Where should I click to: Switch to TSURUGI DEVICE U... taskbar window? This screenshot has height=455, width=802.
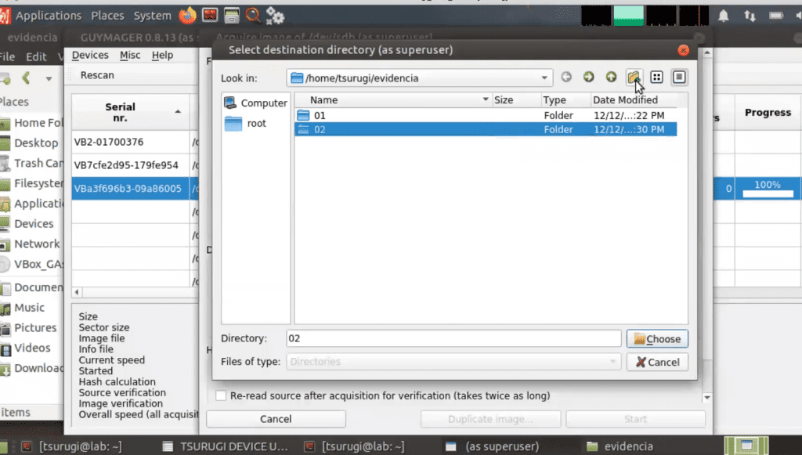[x=226, y=446]
